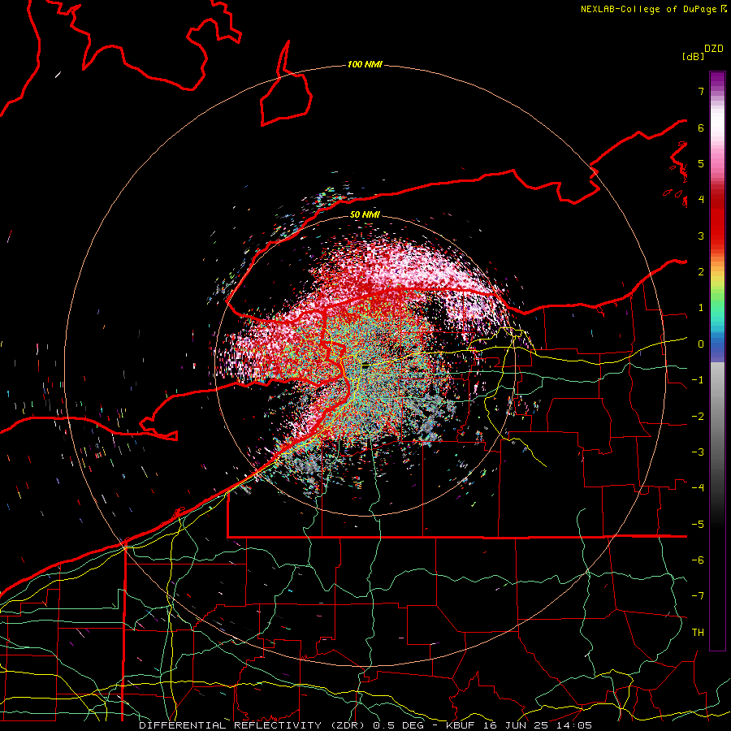Click the ZDR color scale bar
This screenshot has height=731, width=731.
pos(717,361)
